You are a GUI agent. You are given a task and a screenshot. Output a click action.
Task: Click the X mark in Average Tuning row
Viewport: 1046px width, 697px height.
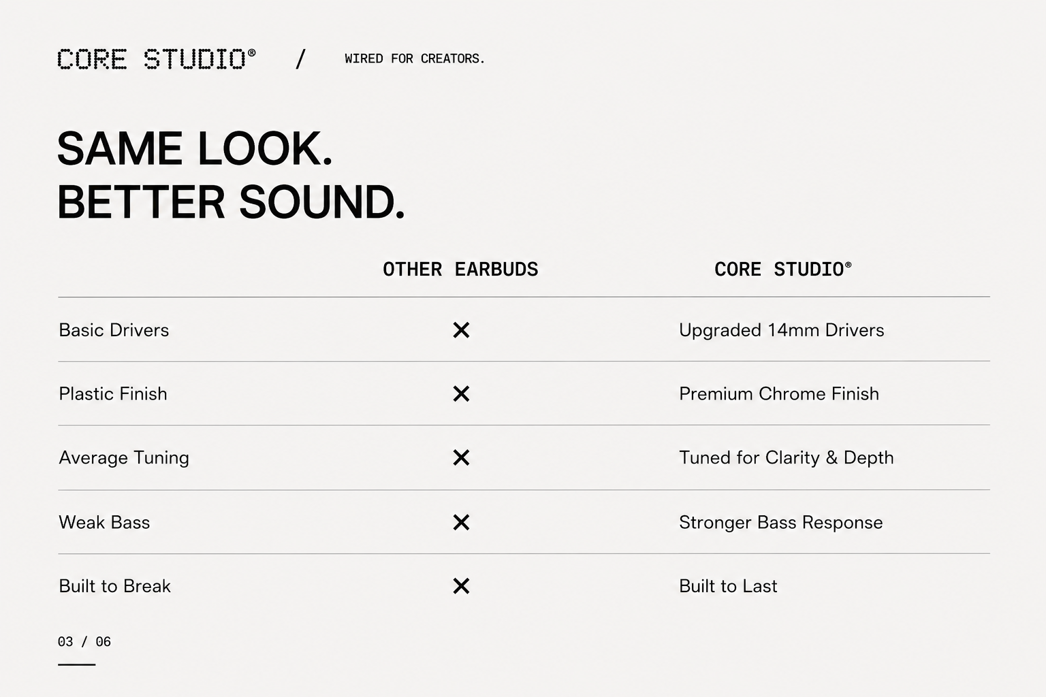click(461, 457)
